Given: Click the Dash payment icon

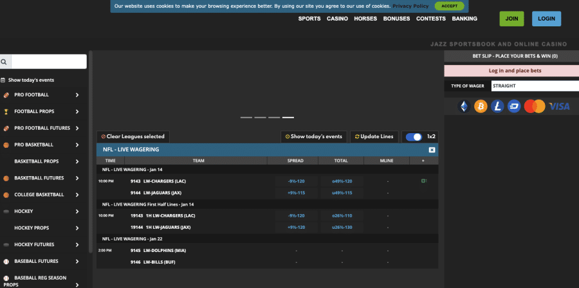Looking at the screenshot, I should (514, 107).
